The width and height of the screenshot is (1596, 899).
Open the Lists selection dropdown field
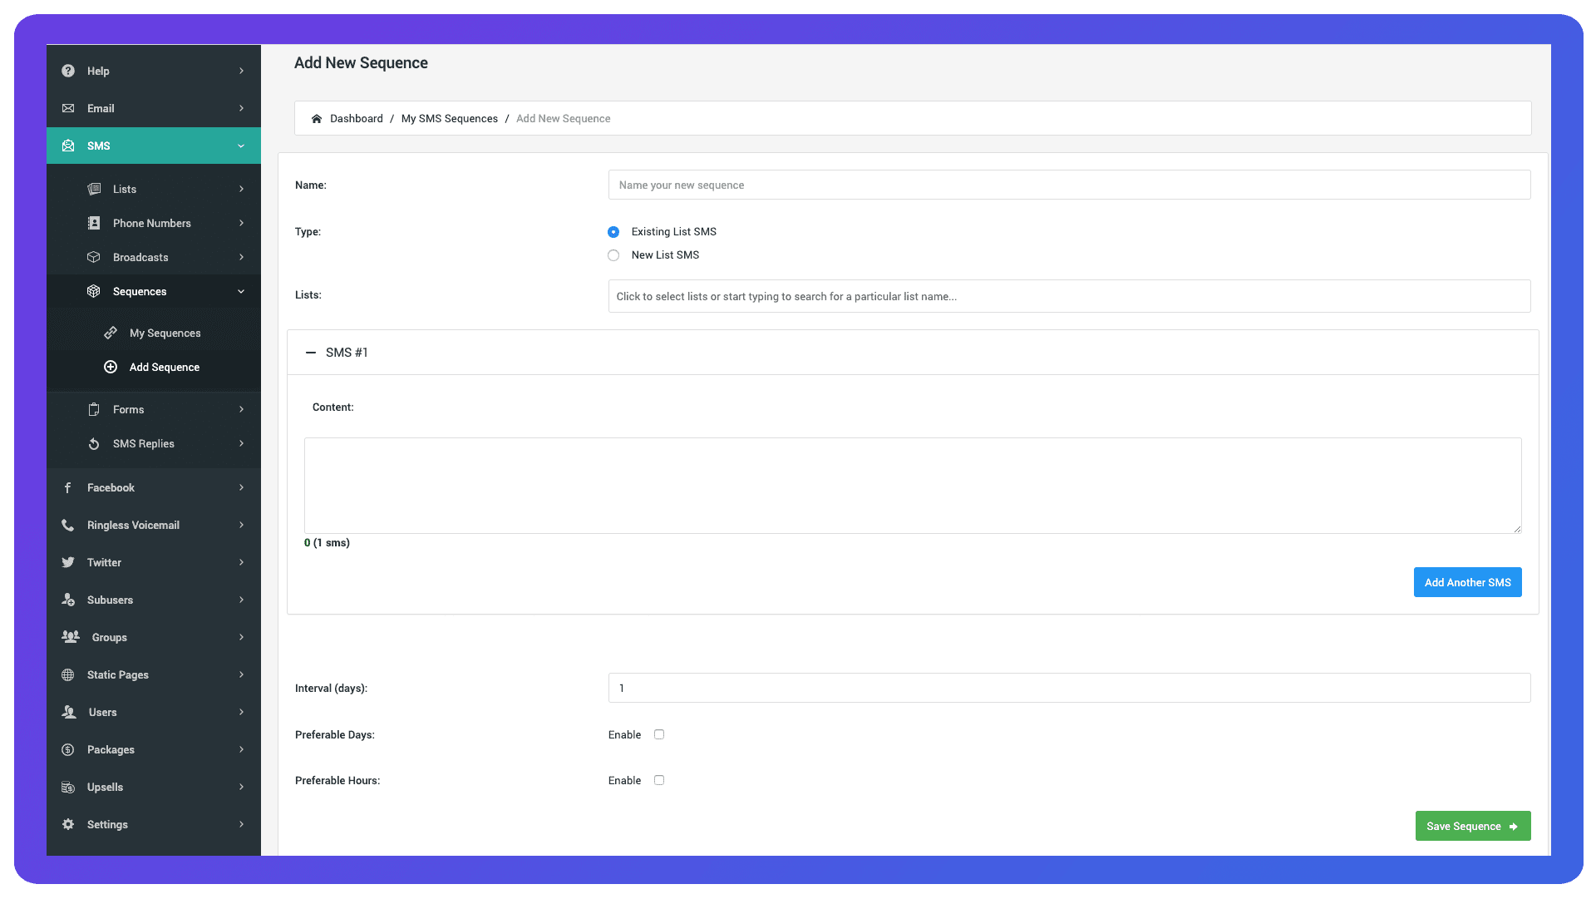1069,296
